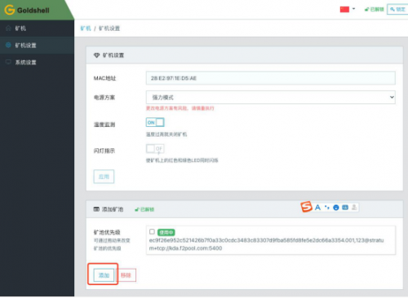Image resolution: width=408 pixels, height=298 pixels.
Task: Click the red power-scheme warning text
Action: [x=180, y=108]
